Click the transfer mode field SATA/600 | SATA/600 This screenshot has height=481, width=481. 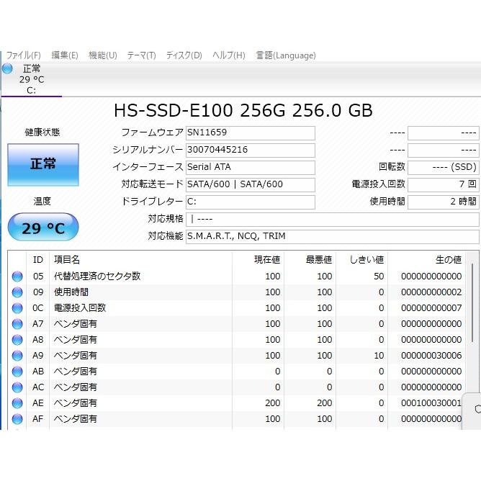coord(251,184)
